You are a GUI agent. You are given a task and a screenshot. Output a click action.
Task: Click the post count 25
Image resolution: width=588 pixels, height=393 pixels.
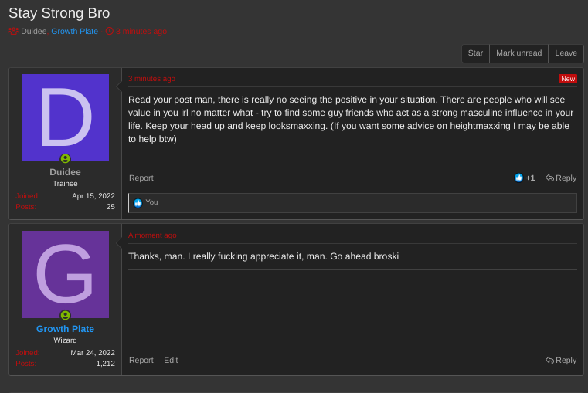pyautogui.click(x=110, y=207)
